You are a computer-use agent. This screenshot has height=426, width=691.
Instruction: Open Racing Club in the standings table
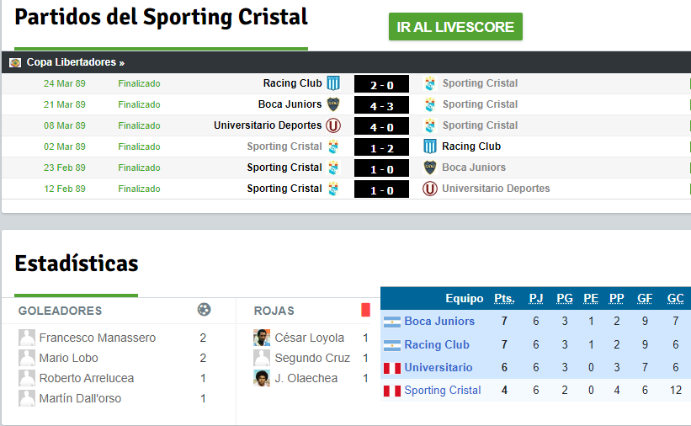[437, 345]
